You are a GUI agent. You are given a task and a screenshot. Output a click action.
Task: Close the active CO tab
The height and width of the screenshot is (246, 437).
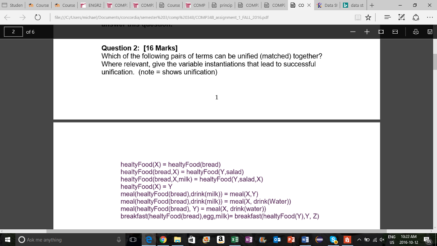pyautogui.click(x=309, y=5)
